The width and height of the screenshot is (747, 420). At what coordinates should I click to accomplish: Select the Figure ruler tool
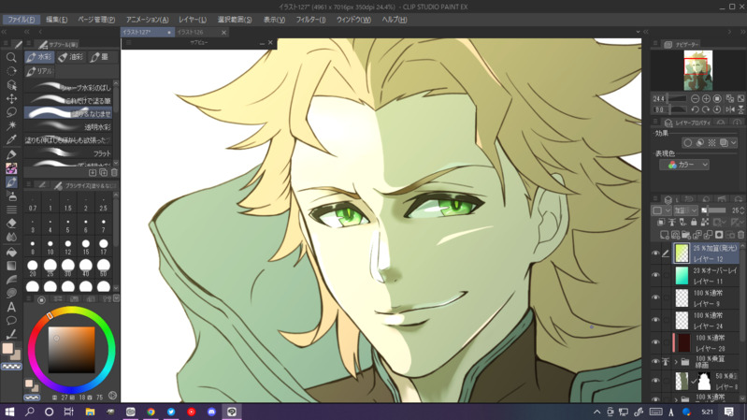click(x=11, y=280)
